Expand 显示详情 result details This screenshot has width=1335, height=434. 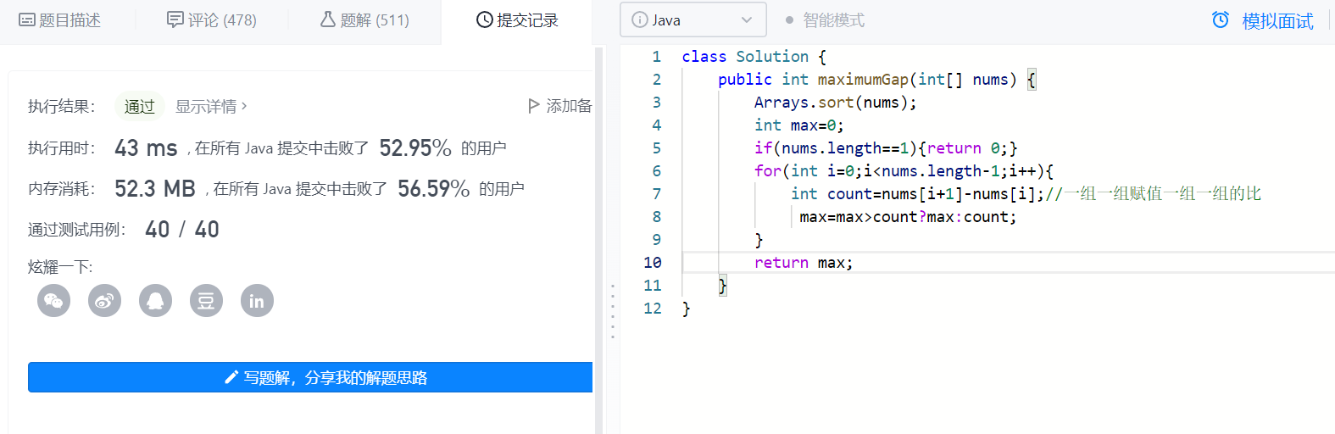(211, 106)
